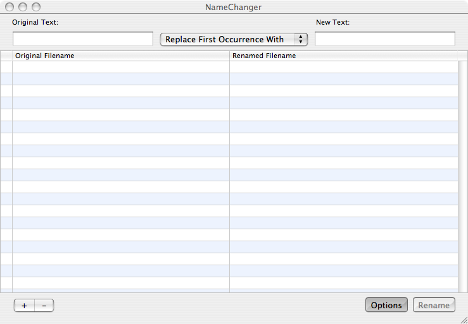Open the Replace First Occurrence With dropdown

click(227, 39)
